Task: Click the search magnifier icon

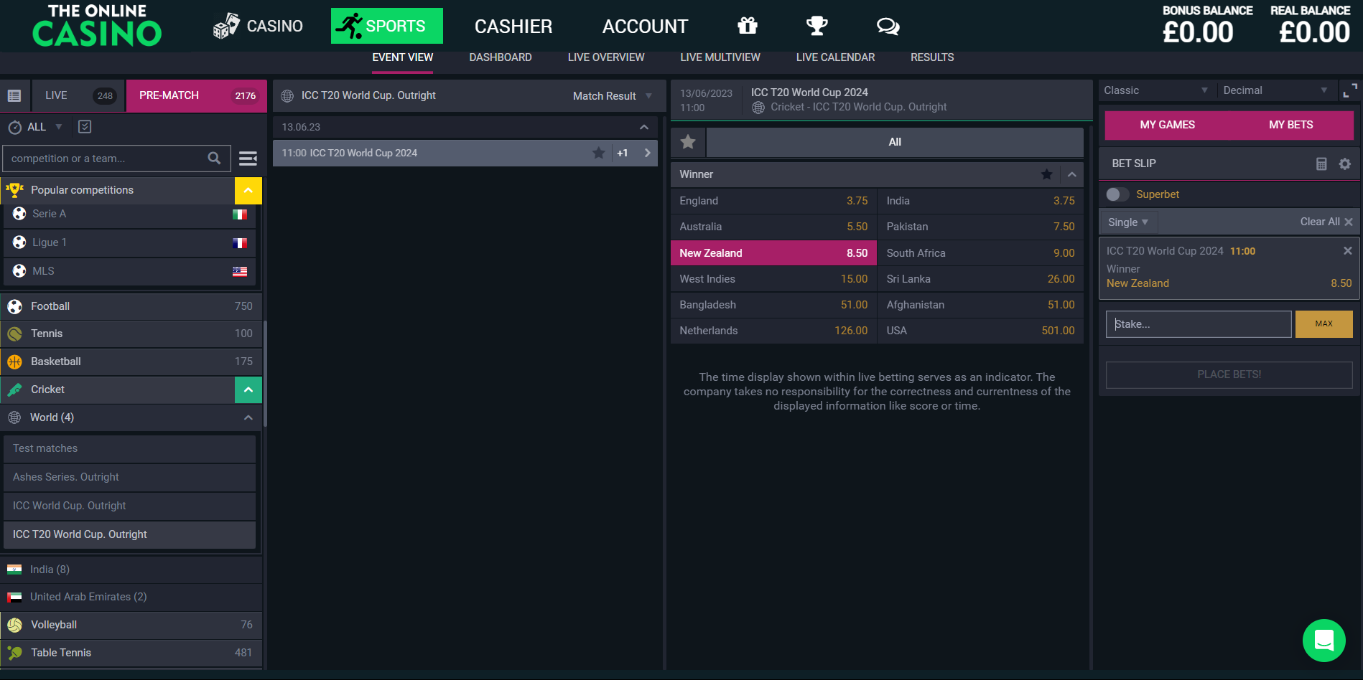Action: pos(214,158)
